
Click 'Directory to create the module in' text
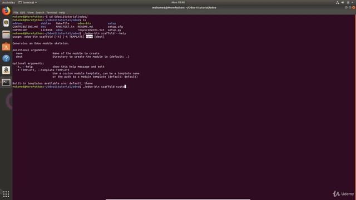[81, 57]
